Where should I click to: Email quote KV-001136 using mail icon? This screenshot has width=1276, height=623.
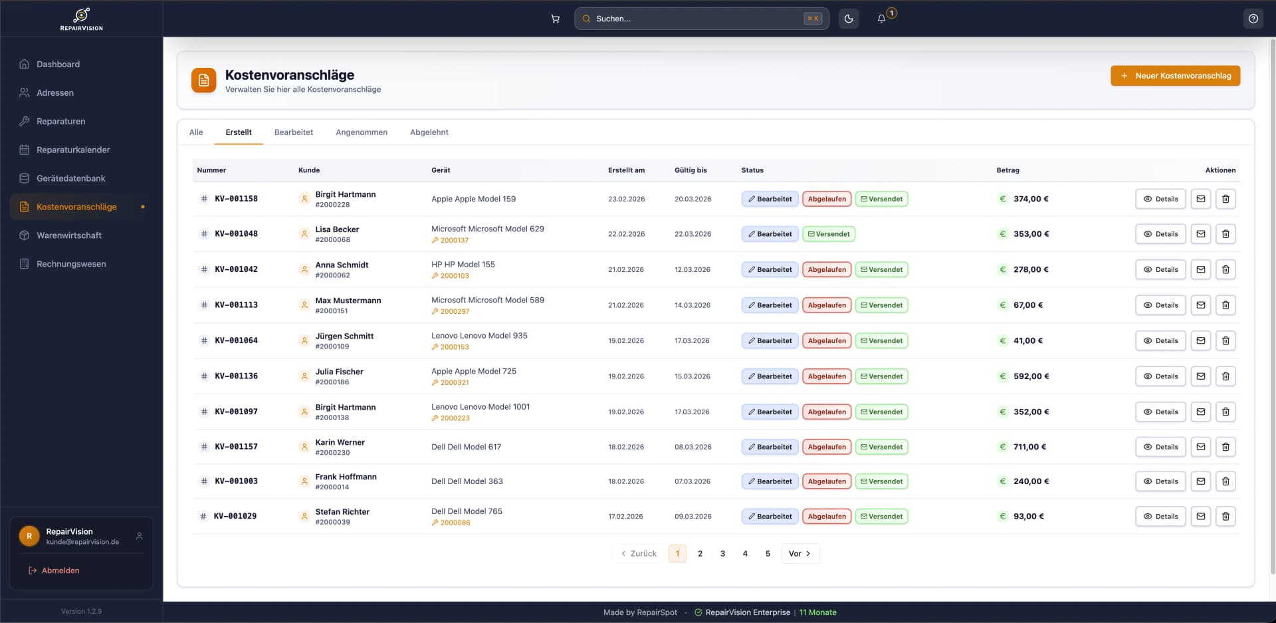(1200, 376)
